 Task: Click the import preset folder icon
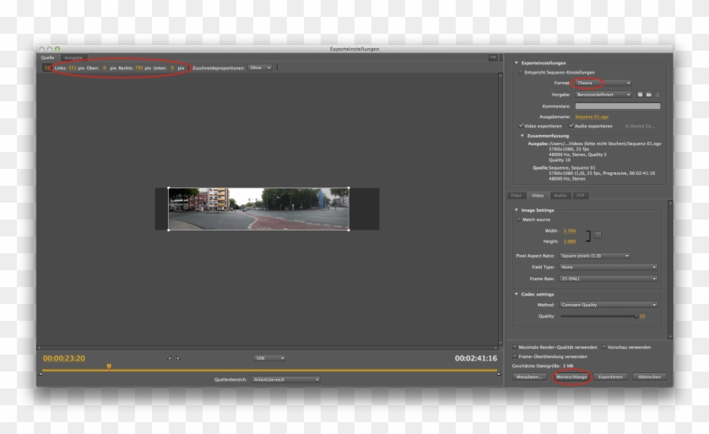(649, 95)
